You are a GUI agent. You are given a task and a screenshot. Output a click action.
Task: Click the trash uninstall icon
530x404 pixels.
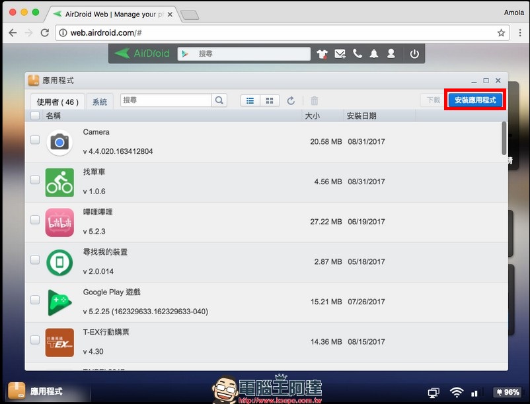pos(315,100)
